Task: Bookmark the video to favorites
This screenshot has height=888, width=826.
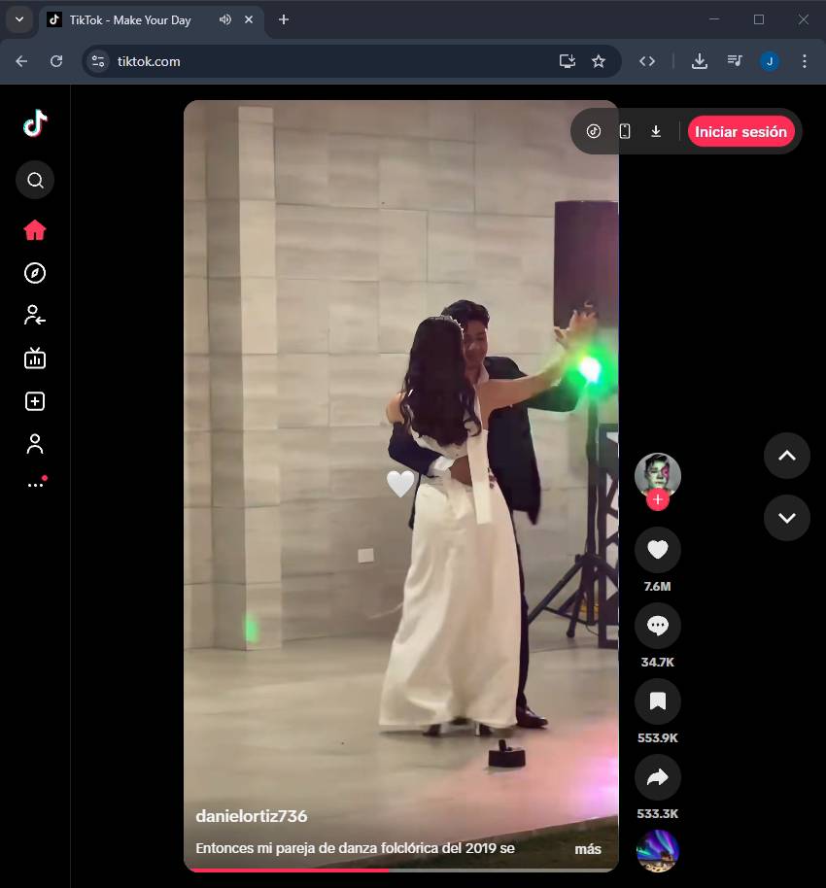Action: (657, 701)
